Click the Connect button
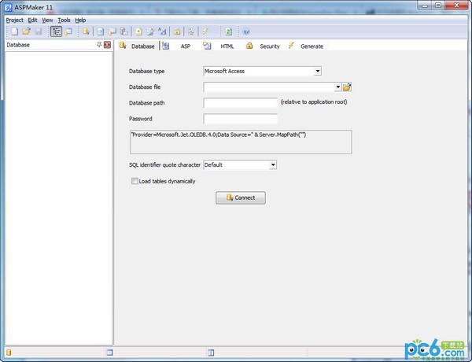The height and width of the screenshot is (362, 472). point(241,198)
